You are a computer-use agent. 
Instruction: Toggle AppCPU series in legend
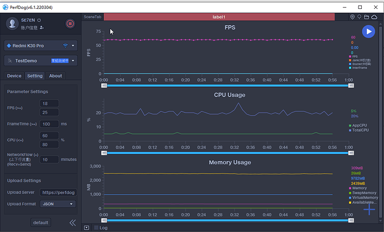(358, 125)
